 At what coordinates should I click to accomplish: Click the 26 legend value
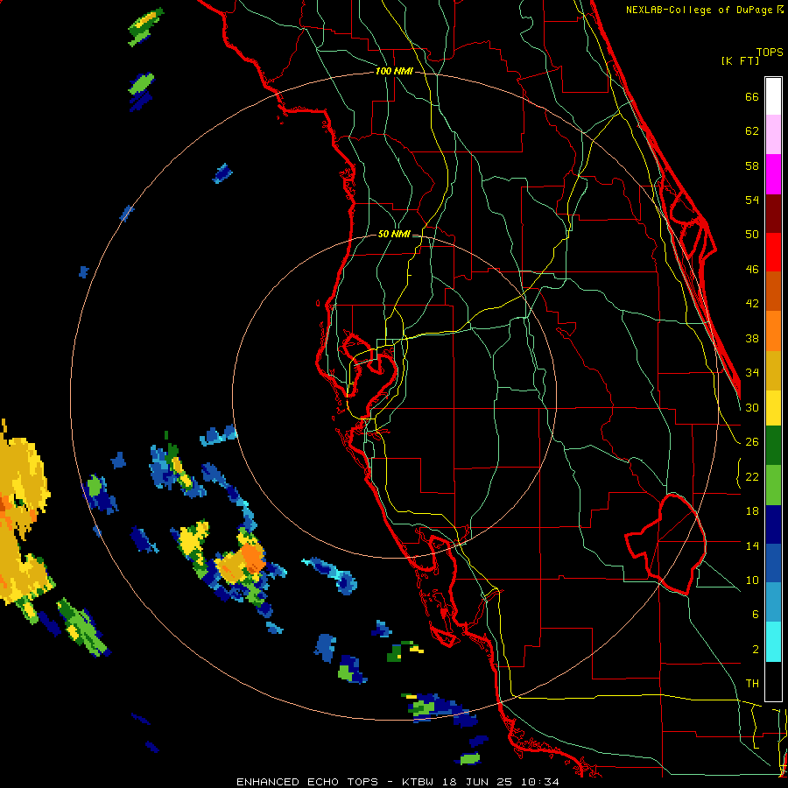[x=752, y=442]
